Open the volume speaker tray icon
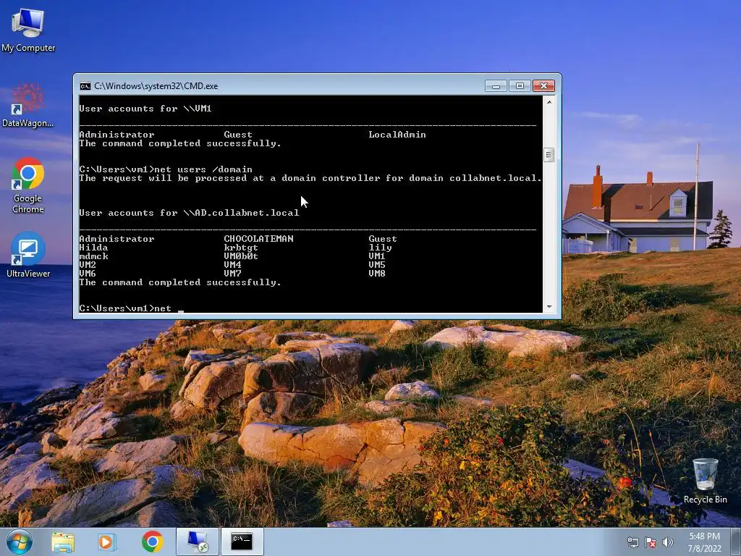Image resolution: width=741 pixels, height=556 pixels. (x=668, y=542)
